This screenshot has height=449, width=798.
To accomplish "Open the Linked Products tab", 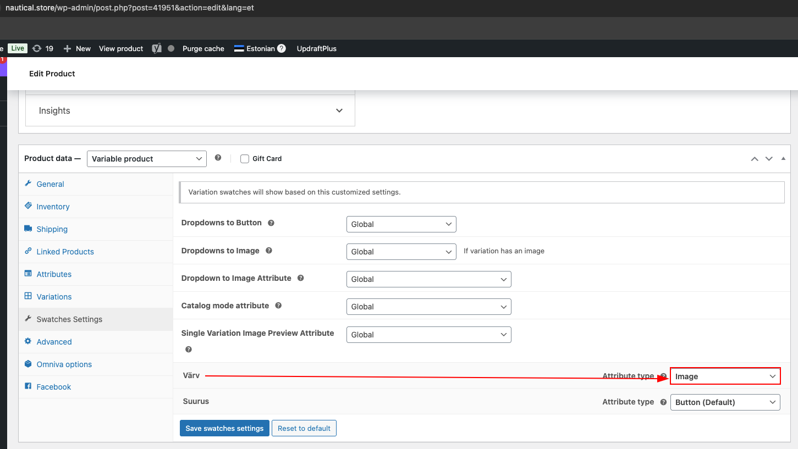I will pos(96,252).
